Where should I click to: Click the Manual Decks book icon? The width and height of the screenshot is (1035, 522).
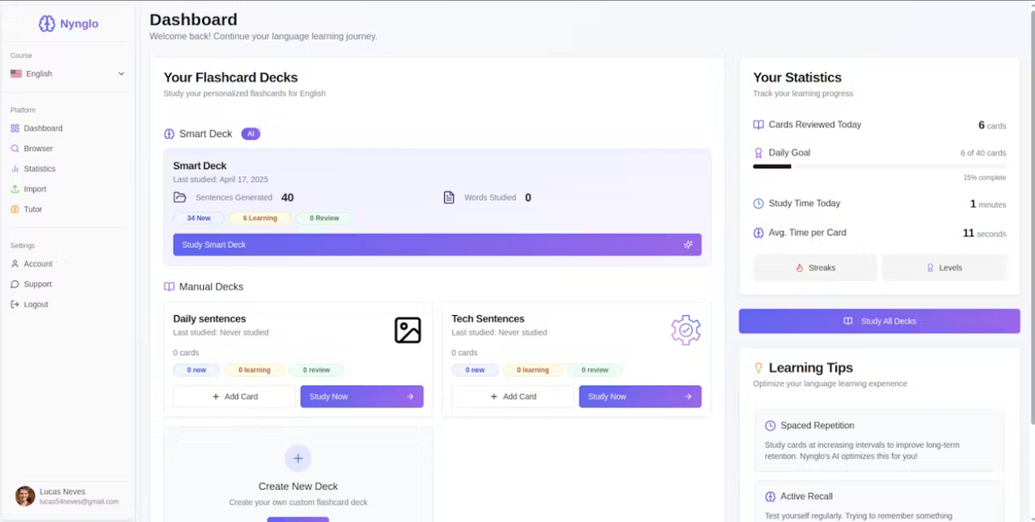point(169,287)
